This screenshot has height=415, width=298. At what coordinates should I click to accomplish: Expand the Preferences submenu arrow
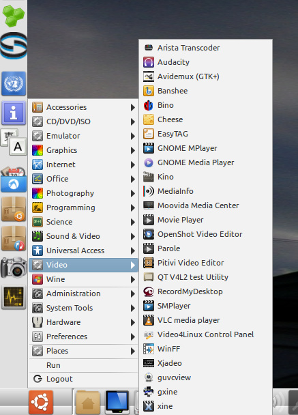133,337
